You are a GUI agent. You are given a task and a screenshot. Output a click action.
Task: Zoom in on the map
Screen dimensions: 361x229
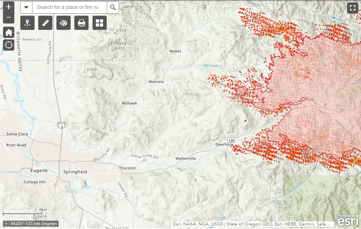(9, 7)
